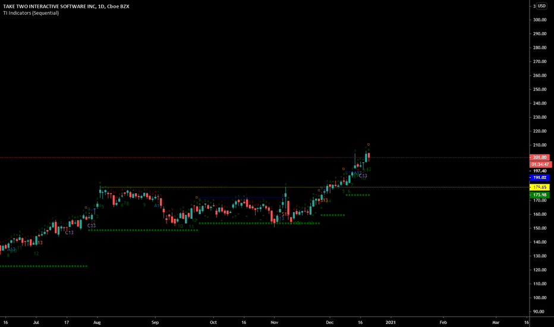
Task: Click the 01:34:47 countdown timer label
Action: [x=540, y=164]
